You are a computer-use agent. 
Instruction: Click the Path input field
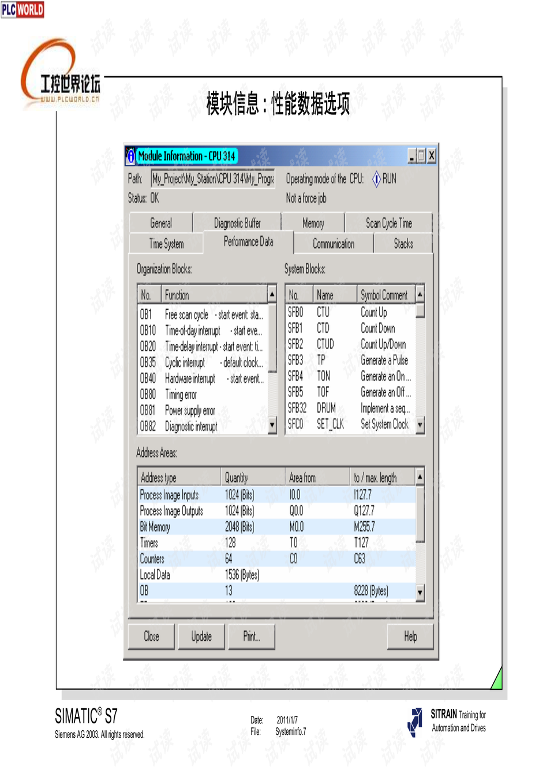pos(213,179)
